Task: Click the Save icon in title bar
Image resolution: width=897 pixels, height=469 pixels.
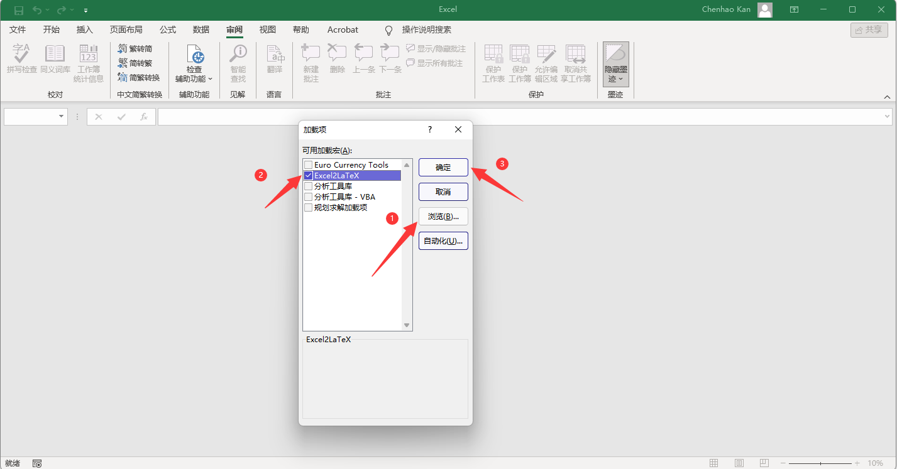Action: (x=19, y=10)
